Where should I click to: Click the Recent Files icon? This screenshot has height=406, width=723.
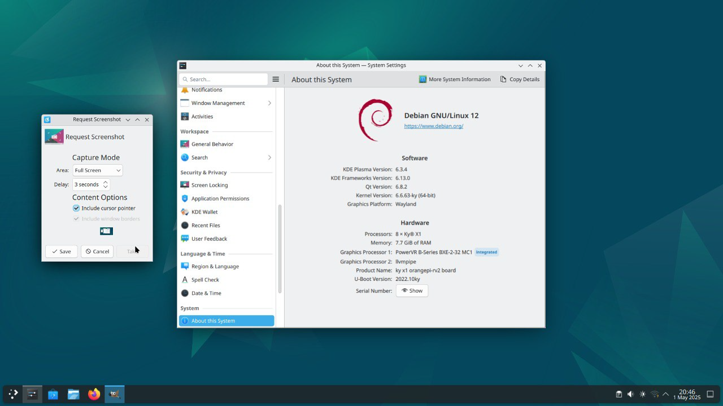(x=185, y=226)
